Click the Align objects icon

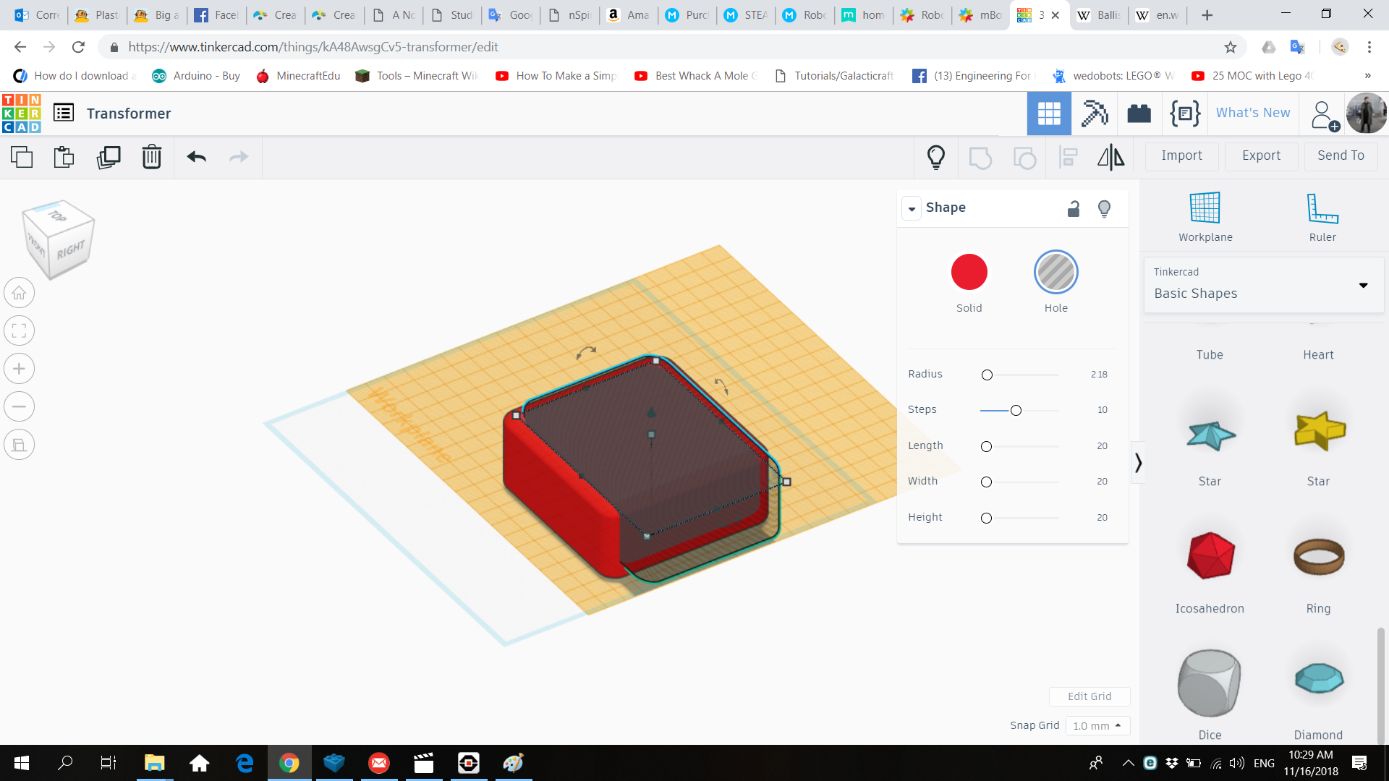1068,156
